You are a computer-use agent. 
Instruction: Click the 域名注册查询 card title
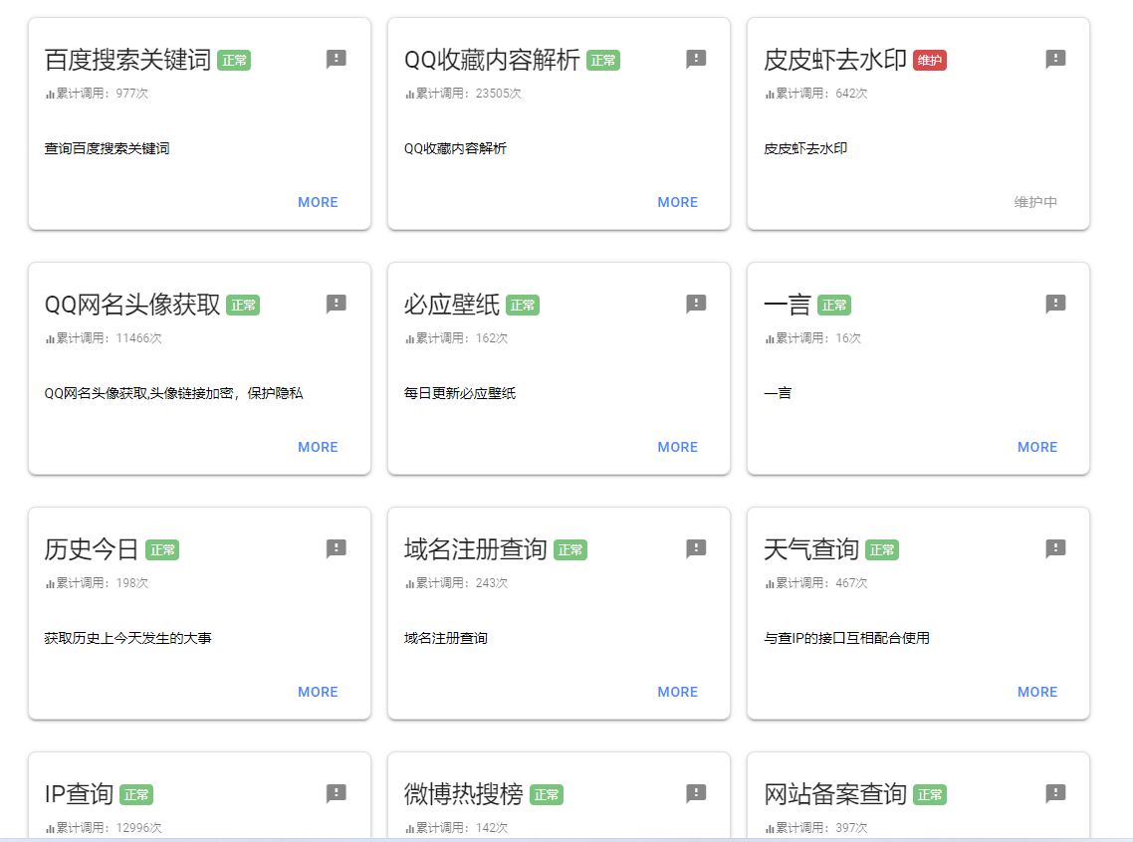click(476, 548)
